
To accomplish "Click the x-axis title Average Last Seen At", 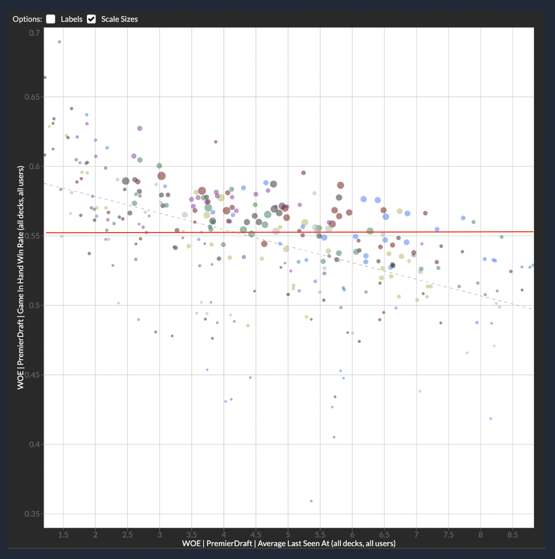I will click(288, 544).
